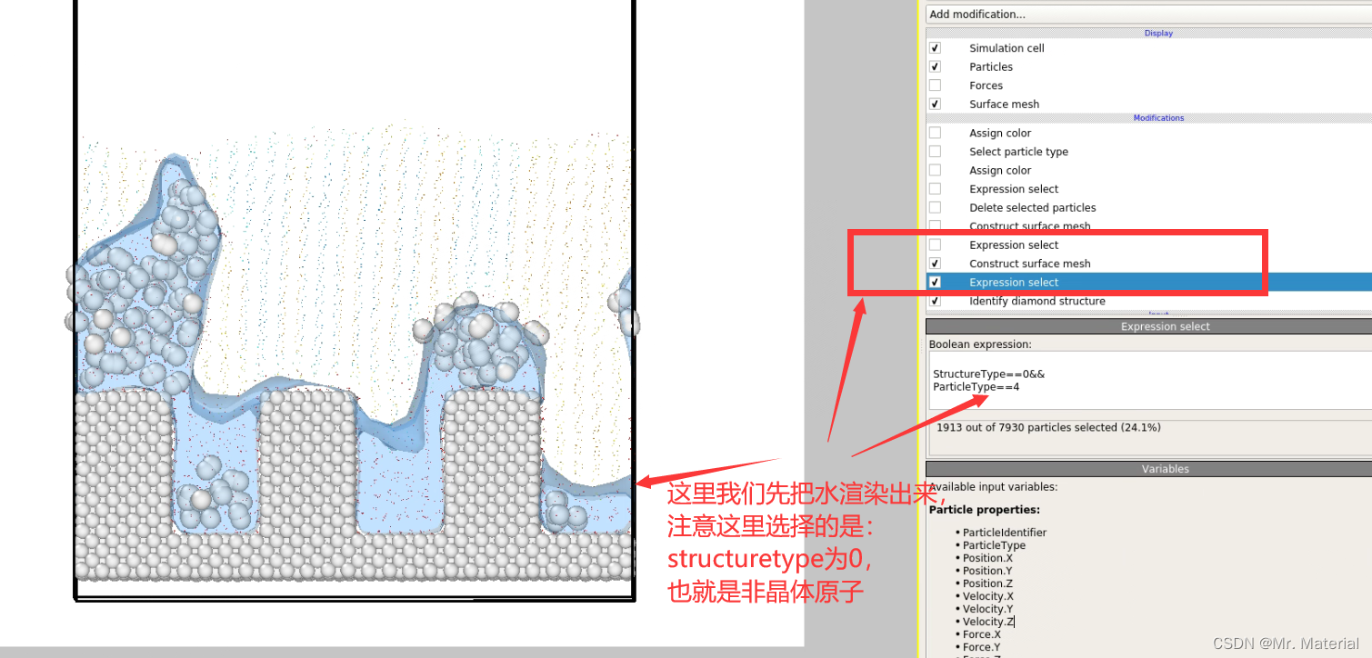Toggle the Simulation cell checkbox
Viewport: 1372px width, 658px height.
coord(935,48)
